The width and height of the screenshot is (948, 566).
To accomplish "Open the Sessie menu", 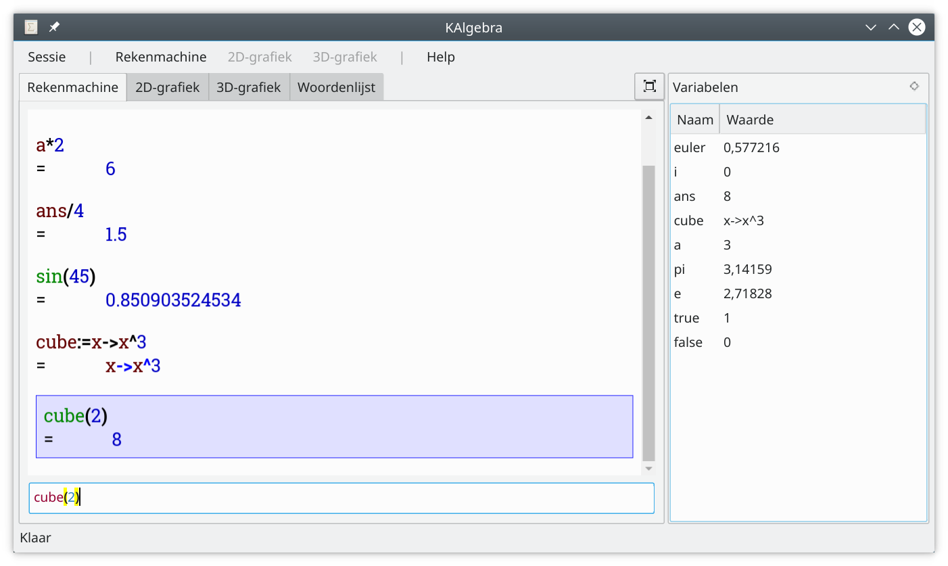I will [47, 57].
